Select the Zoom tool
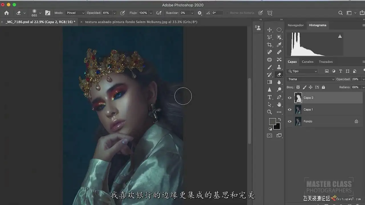Image resolution: width=365 pixels, height=205 pixels. click(x=269, y=112)
